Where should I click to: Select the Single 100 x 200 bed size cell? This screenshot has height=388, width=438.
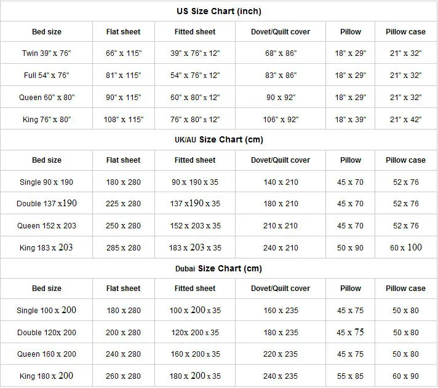point(47,311)
